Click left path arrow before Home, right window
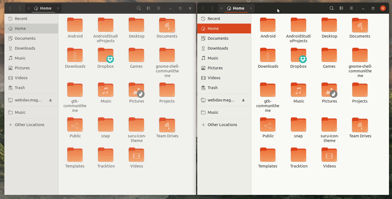The width and height of the screenshot is (392, 199). [x=221, y=8]
